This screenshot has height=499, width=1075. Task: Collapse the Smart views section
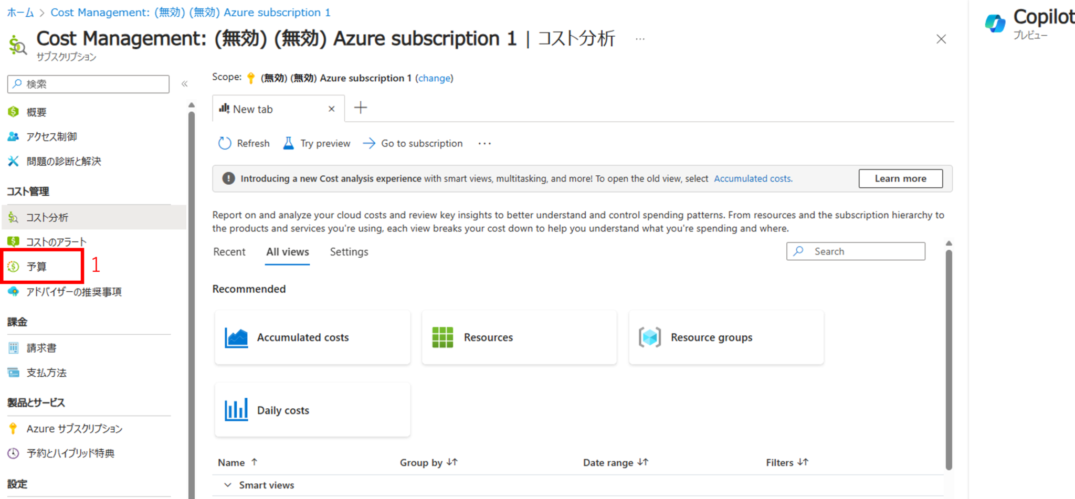(x=228, y=484)
